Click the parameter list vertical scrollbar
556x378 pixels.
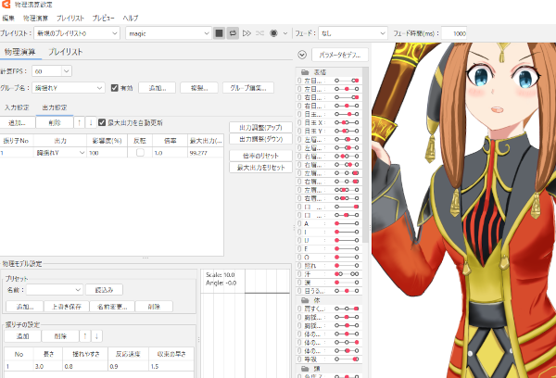[365, 156]
